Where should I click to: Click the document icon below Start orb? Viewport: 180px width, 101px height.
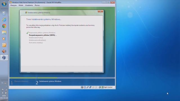pyautogui.click(x=4, y=13)
